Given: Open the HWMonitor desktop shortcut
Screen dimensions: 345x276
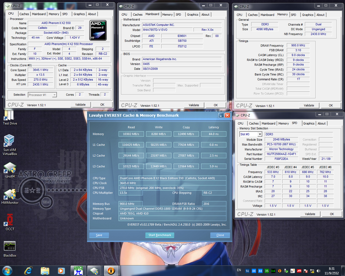Looking at the screenshot, I should 10,196.
